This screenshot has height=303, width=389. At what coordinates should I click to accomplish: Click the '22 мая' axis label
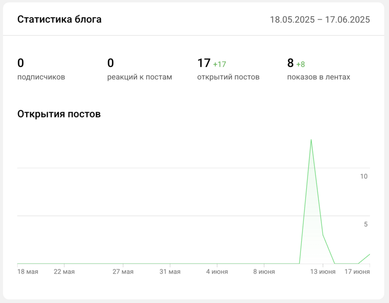click(x=64, y=272)
